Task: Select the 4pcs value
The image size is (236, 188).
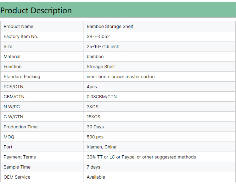Action: (x=92, y=87)
